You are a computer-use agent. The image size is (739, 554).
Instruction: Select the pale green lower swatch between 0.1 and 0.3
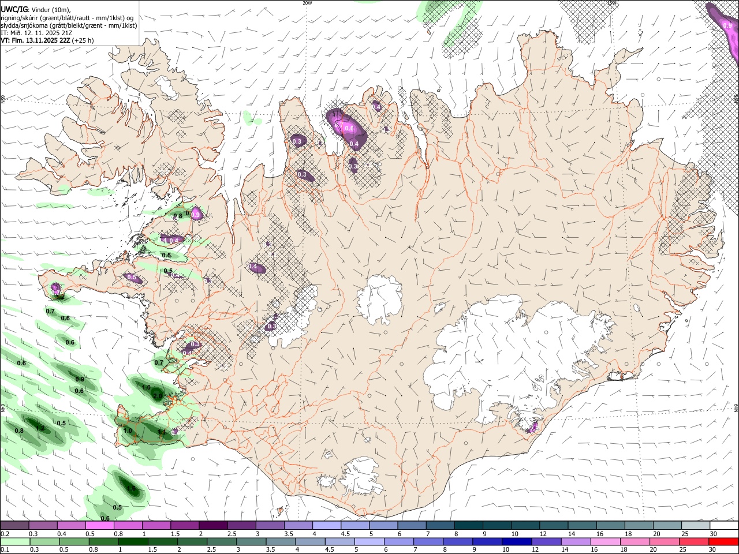14,541
